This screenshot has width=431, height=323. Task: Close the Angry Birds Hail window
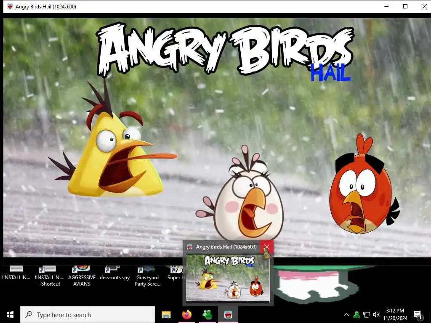(x=424, y=6)
